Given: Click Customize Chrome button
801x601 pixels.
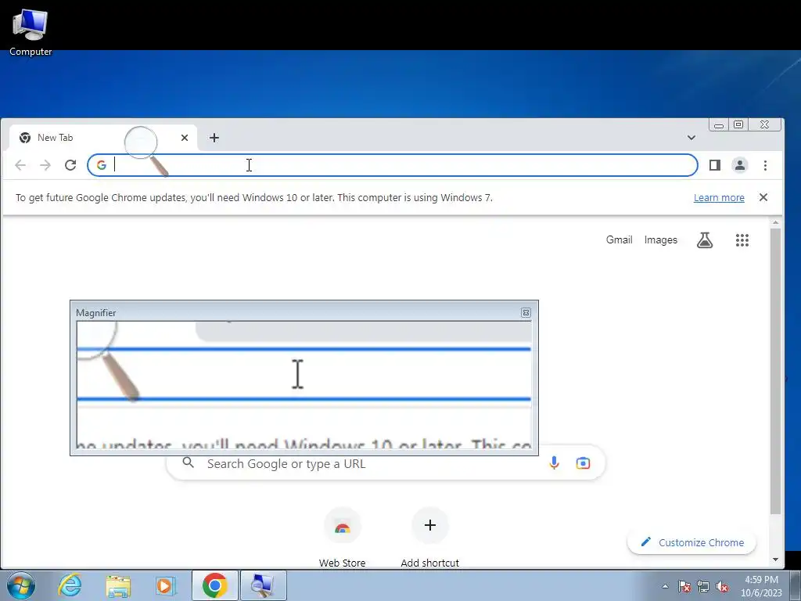Looking at the screenshot, I should [691, 542].
